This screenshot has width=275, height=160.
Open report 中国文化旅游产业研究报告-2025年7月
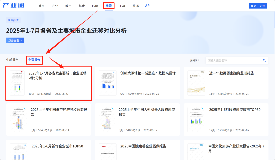(x=236, y=149)
